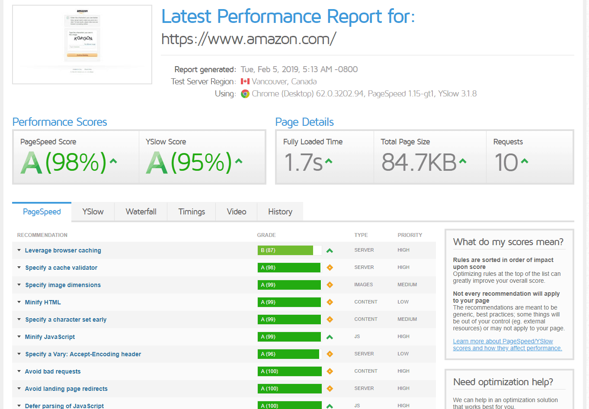Viewport: 589px width, 409px height.
Task: Select the PageSpeed tab
Action: [42, 212]
